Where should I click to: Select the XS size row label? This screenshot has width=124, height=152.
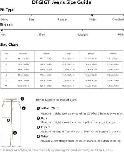[7, 59]
